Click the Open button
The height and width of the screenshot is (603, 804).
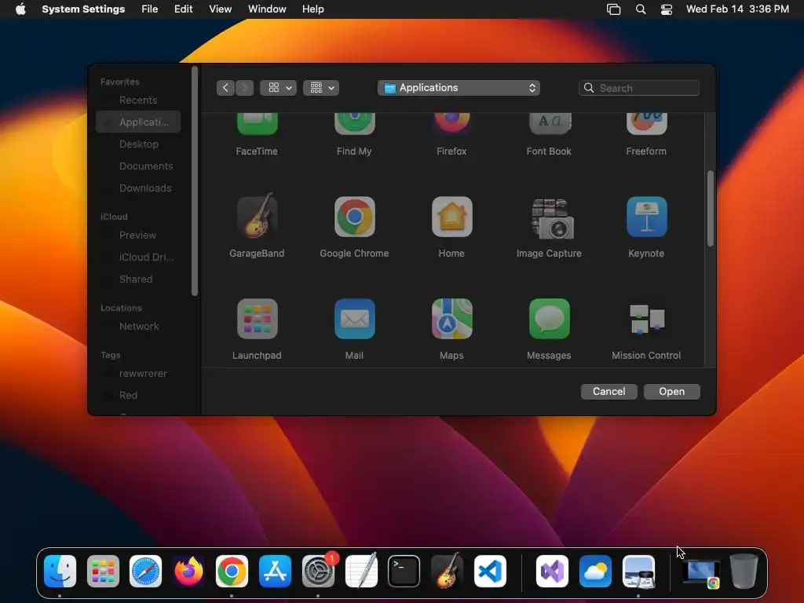coord(672,392)
